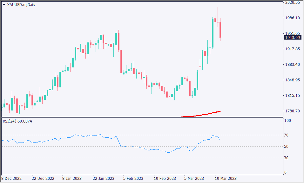The height and width of the screenshot is (183, 304).
Task: Select the 1780.70 price axis label
Action: click(x=293, y=111)
